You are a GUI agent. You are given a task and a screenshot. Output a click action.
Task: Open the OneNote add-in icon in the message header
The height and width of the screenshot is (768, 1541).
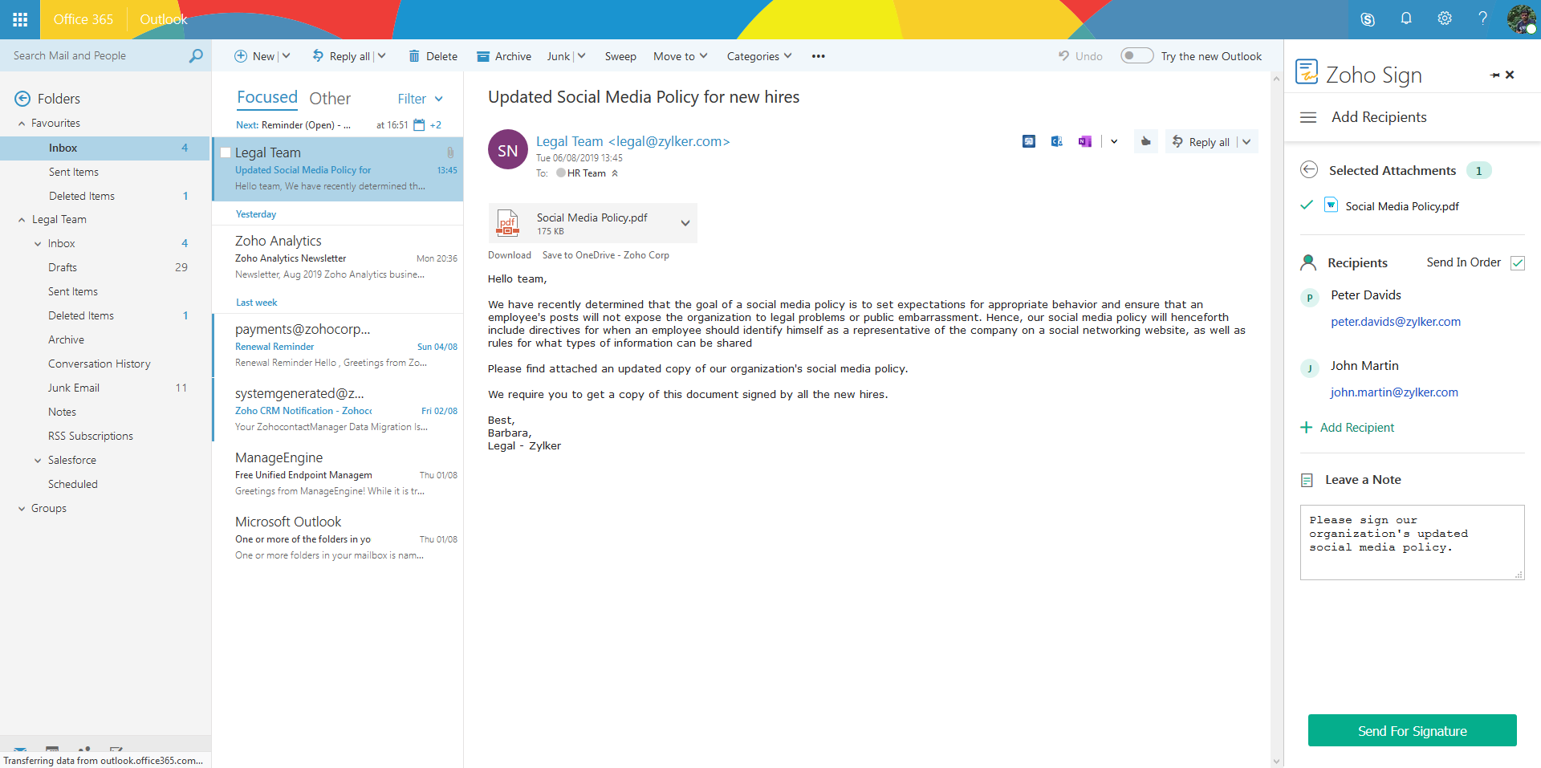pos(1085,141)
